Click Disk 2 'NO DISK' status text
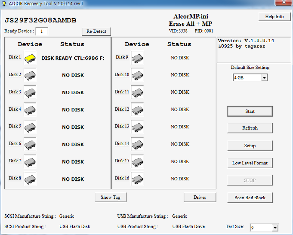The image size is (293, 235). click(73, 75)
